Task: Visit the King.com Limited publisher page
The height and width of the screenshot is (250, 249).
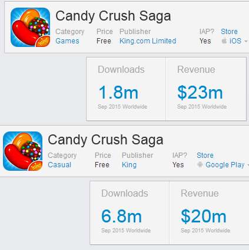Action: [x=148, y=41]
